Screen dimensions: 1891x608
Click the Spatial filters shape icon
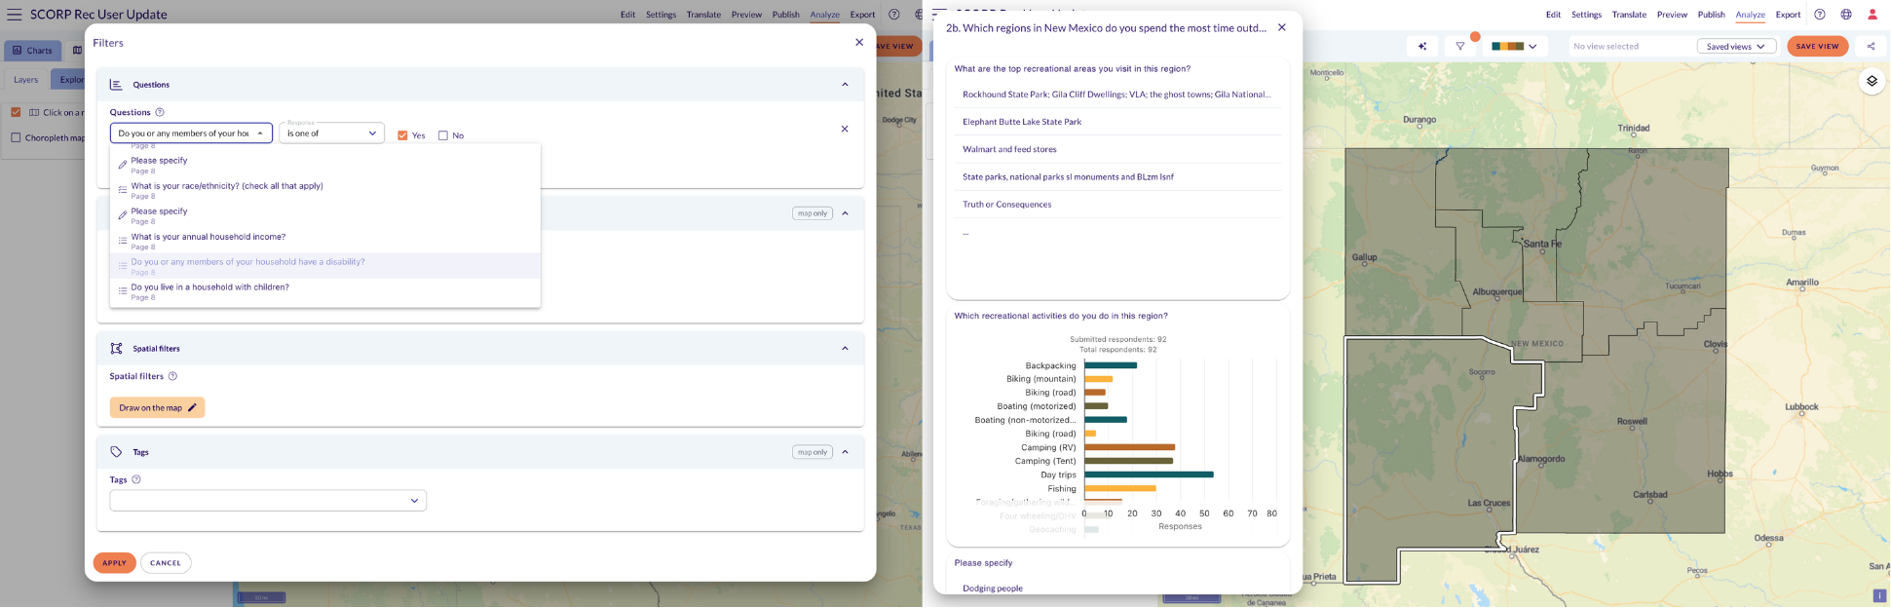click(116, 348)
